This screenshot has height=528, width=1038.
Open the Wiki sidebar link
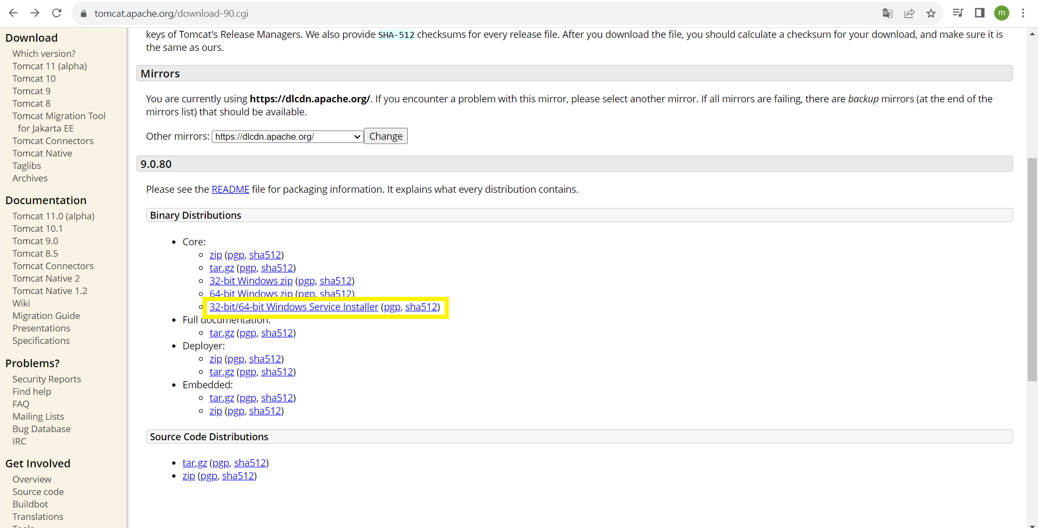[x=21, y=303]
